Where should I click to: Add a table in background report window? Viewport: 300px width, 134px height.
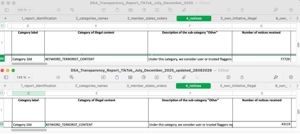point(131,10)
